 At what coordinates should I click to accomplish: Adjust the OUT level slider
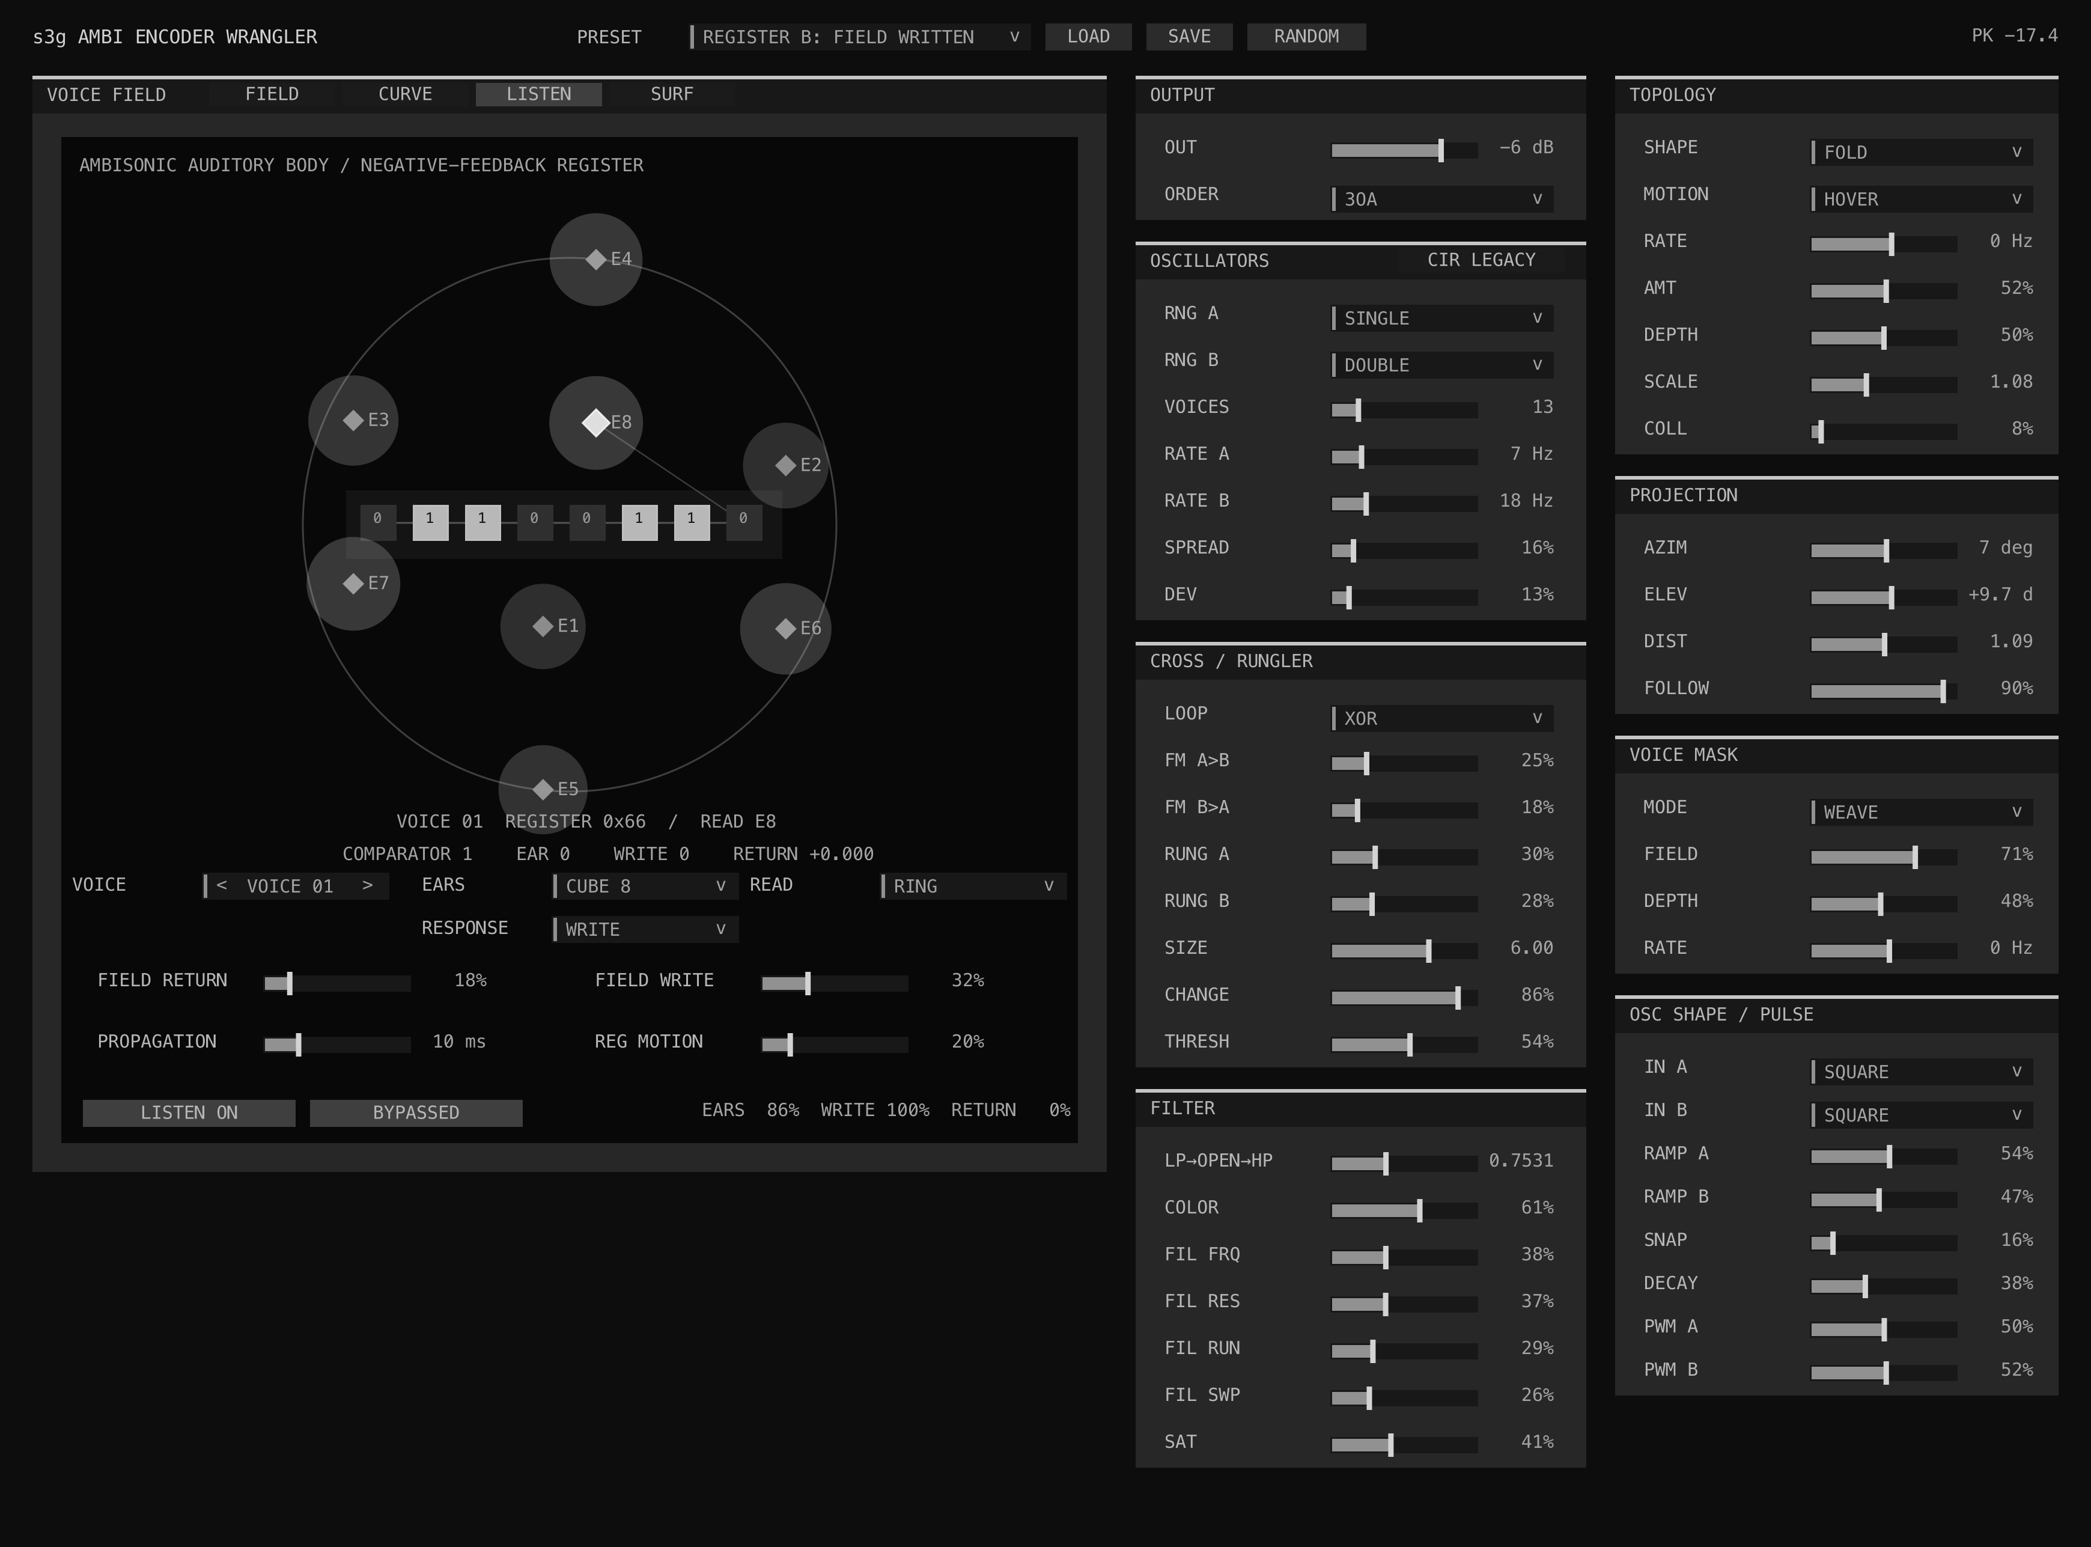(1404, 150)
